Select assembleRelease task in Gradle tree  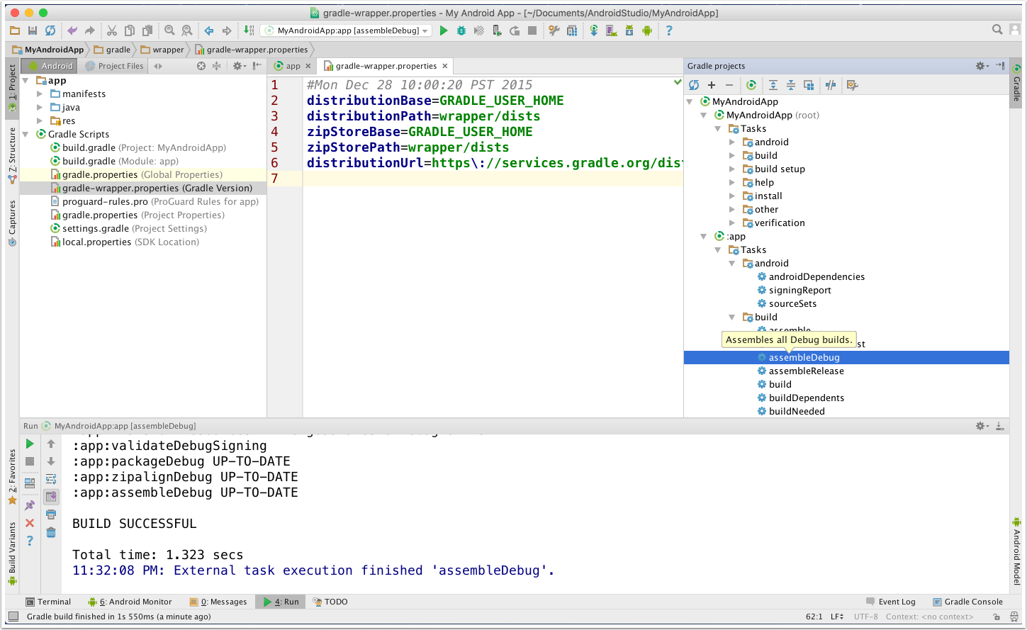tap(806, 371)
